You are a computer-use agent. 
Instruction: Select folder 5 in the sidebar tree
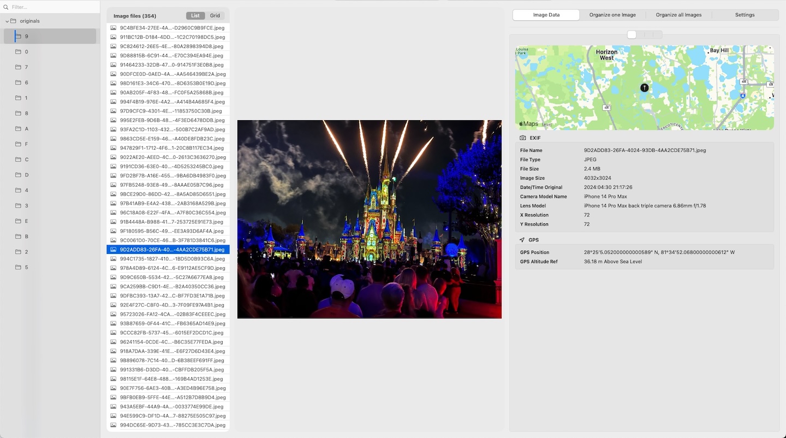point(26,267)
